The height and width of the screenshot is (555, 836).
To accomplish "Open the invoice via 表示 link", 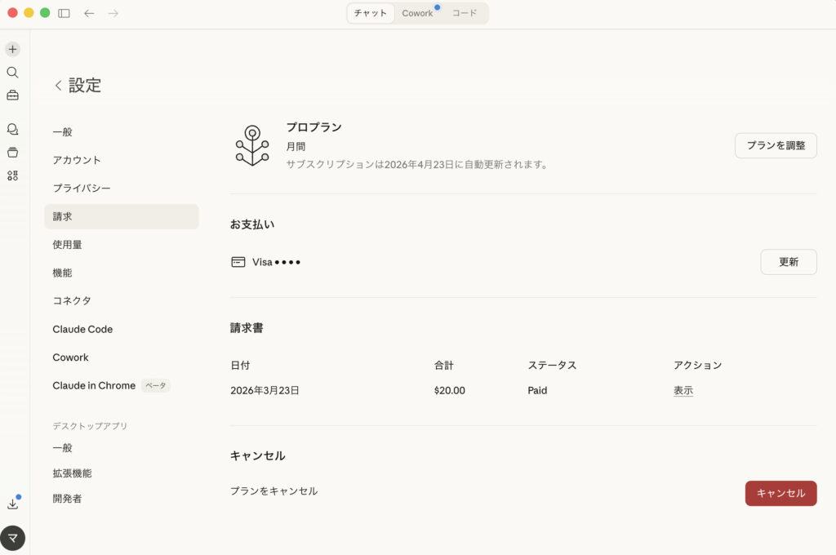I will [683, 391].
